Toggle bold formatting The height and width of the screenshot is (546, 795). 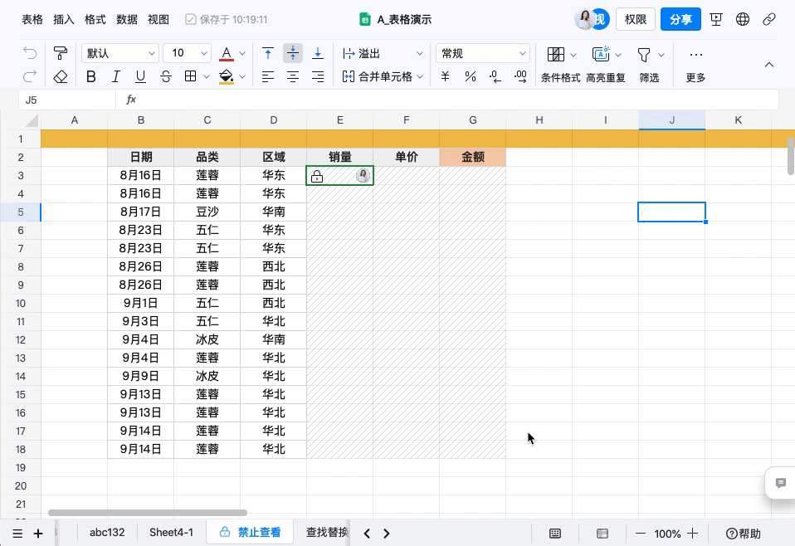(x=91, y=76)
